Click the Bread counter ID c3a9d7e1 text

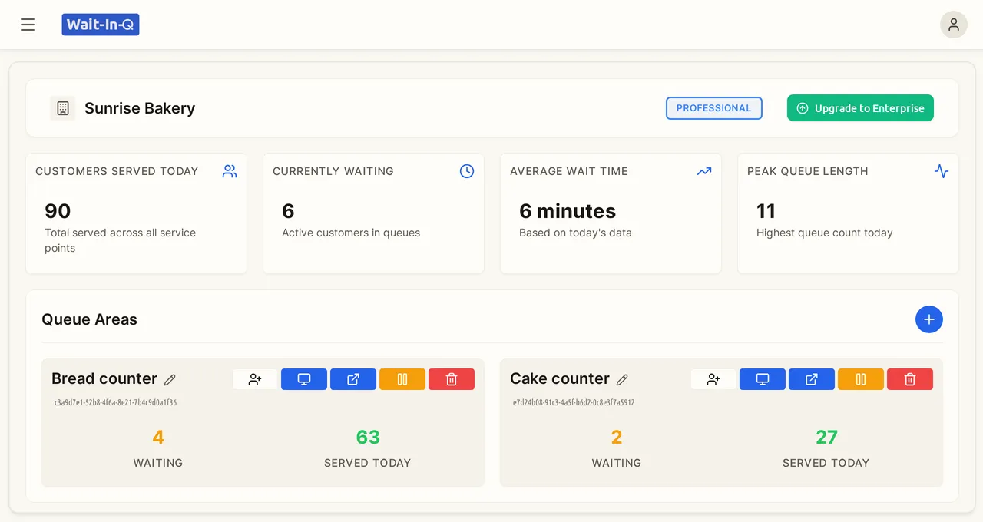pyautogui.click(x=115, y=402)
